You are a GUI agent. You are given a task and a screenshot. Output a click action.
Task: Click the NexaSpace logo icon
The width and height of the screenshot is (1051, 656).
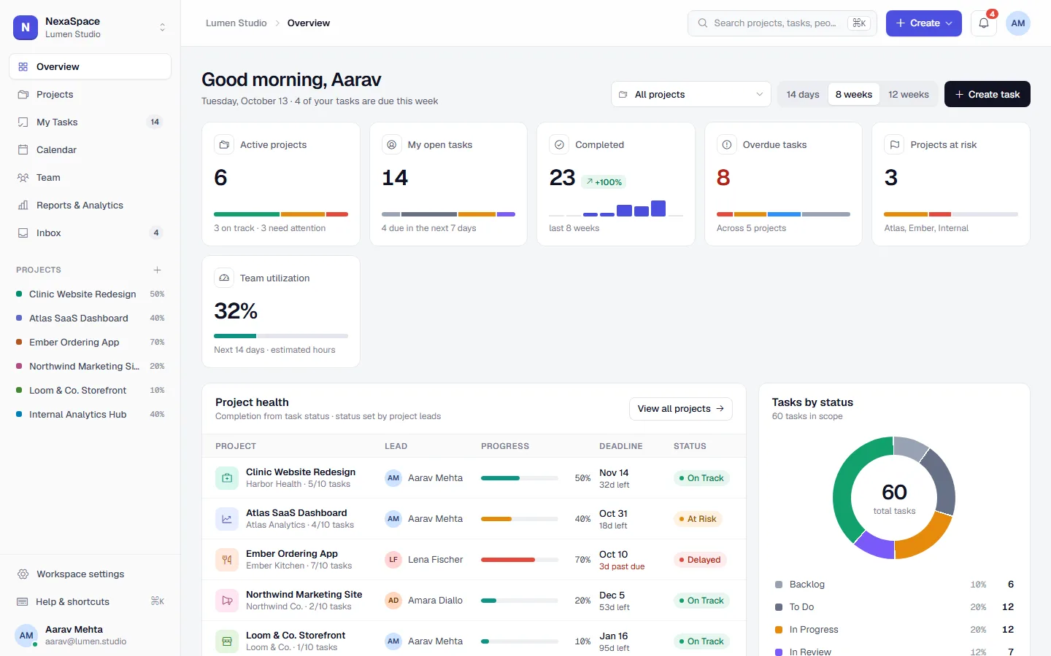[26, 27]
